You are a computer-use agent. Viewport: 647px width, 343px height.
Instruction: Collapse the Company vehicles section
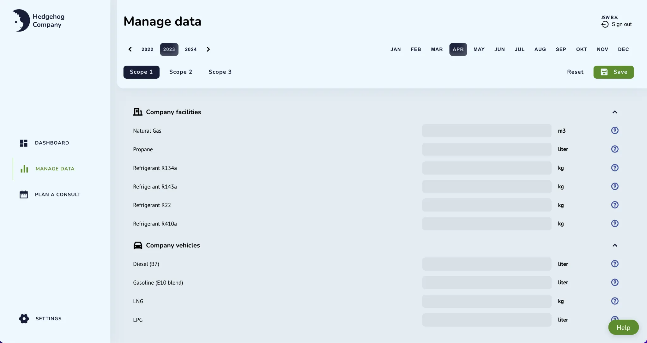[x=614, y=245]
